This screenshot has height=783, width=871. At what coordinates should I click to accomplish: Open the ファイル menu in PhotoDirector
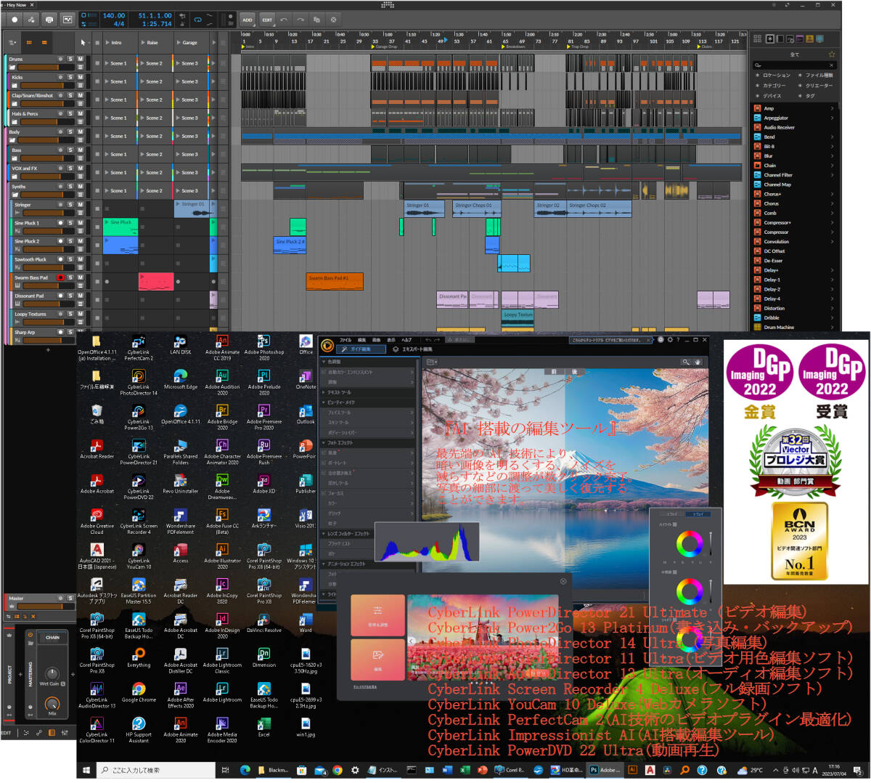coord(345,340)
